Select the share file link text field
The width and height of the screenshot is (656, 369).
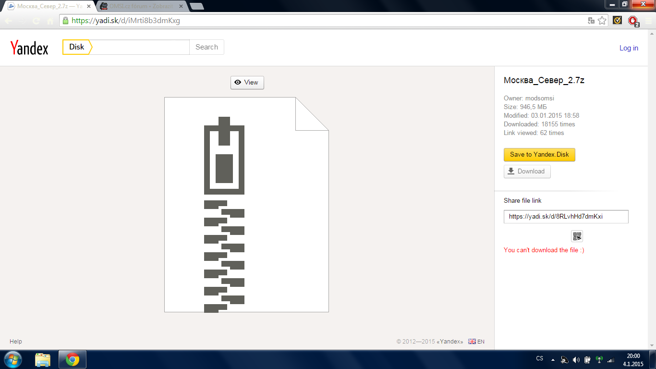[566, 217]
